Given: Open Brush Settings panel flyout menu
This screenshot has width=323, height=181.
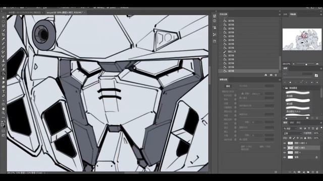Looking at the screenshot, I should click(x=280, y=79).
